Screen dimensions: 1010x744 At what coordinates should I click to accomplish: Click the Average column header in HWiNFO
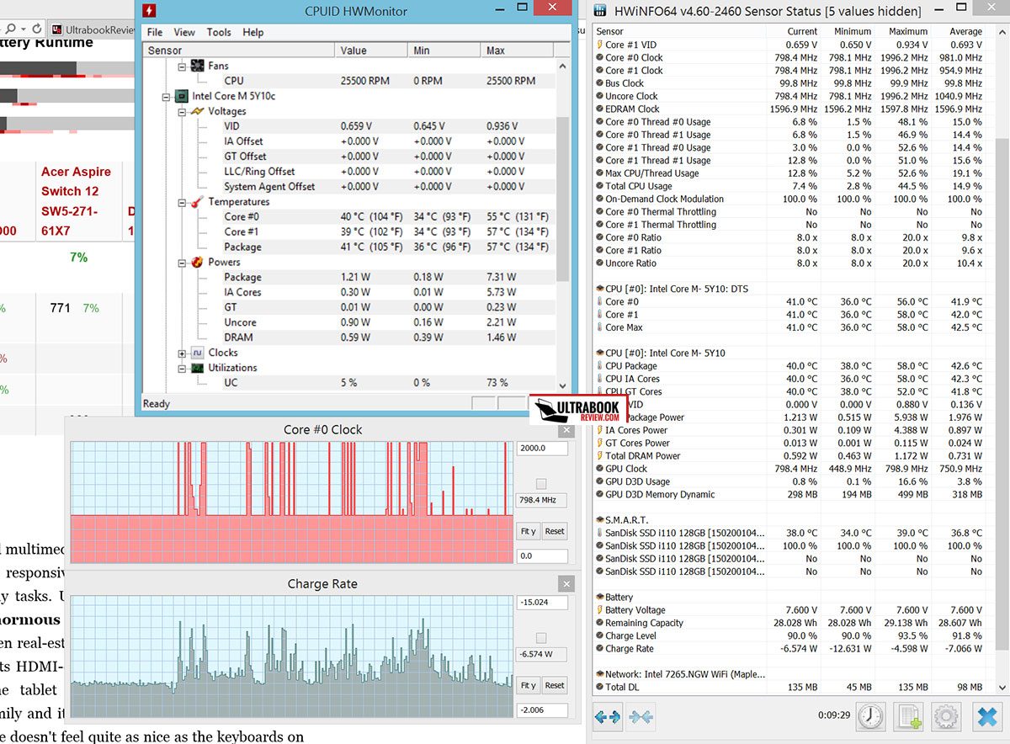pyautogui.click(x=958, y=31)
